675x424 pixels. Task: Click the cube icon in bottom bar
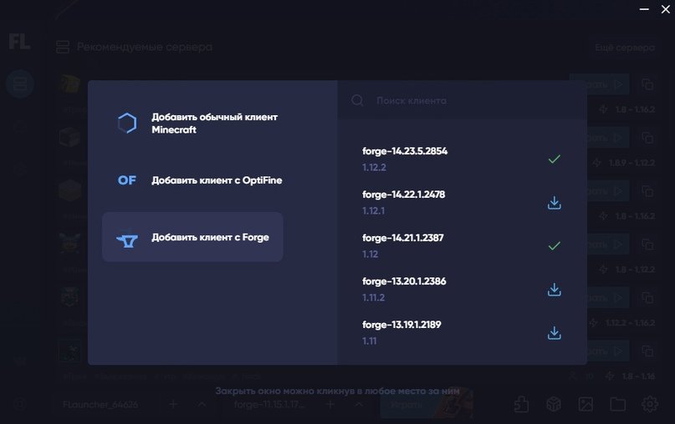pyautogui.click(x=553, y=404)
